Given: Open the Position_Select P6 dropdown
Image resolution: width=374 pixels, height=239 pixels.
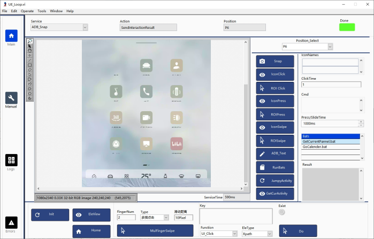Looking at the screenshot, I should [330, 47].
